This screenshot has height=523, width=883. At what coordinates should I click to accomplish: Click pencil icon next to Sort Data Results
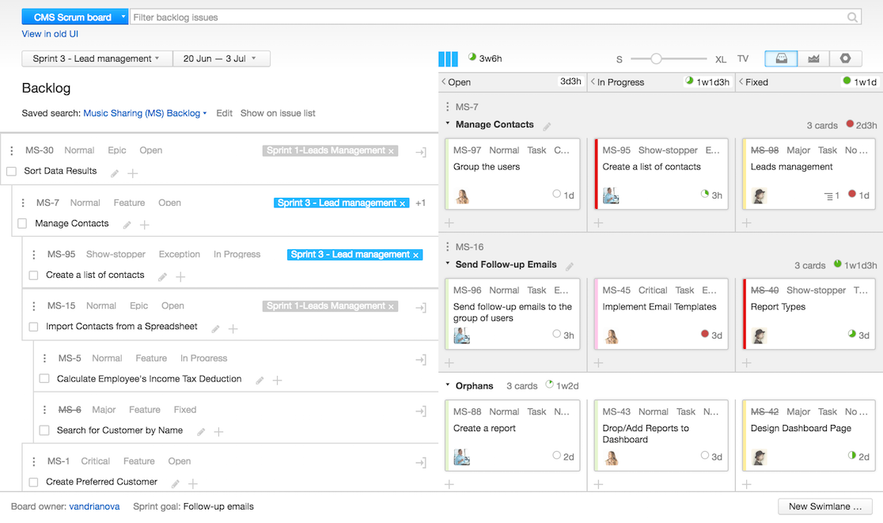(x=115, y=173)
